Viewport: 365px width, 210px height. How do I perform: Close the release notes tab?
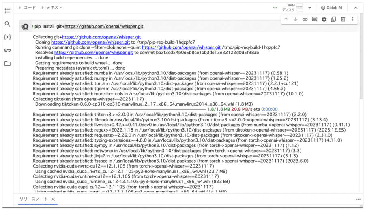click(53, 199)
